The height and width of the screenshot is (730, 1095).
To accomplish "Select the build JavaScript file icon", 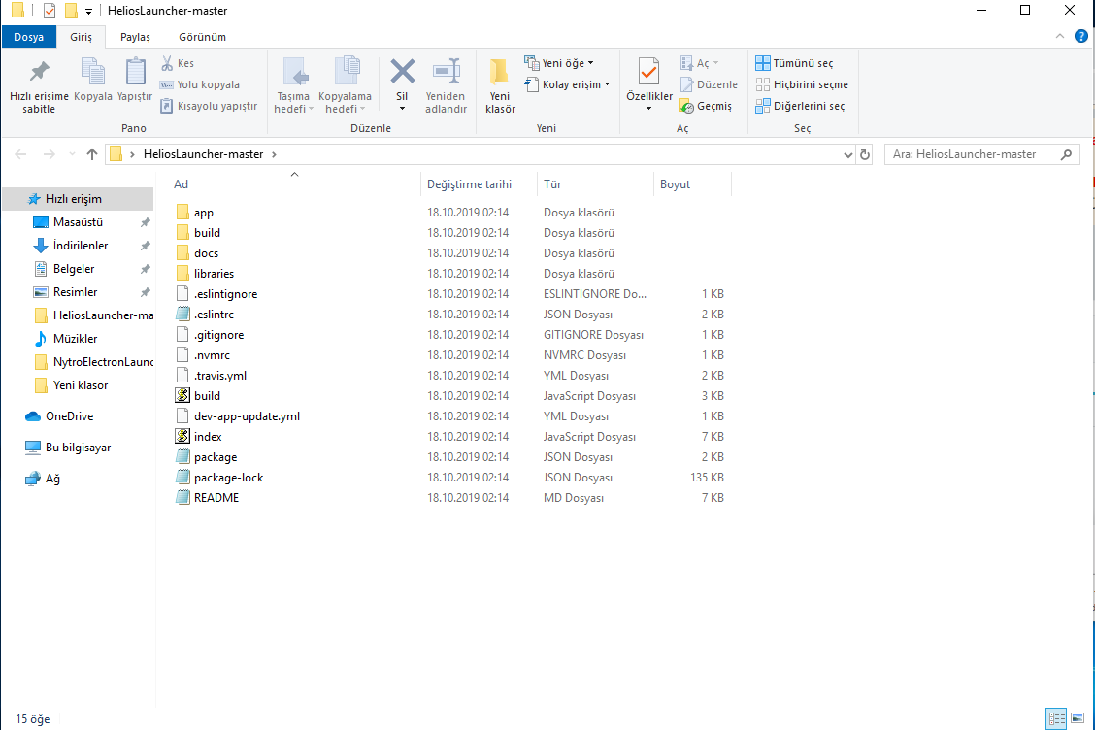I will pyautogui.click(x=182, y=395).
